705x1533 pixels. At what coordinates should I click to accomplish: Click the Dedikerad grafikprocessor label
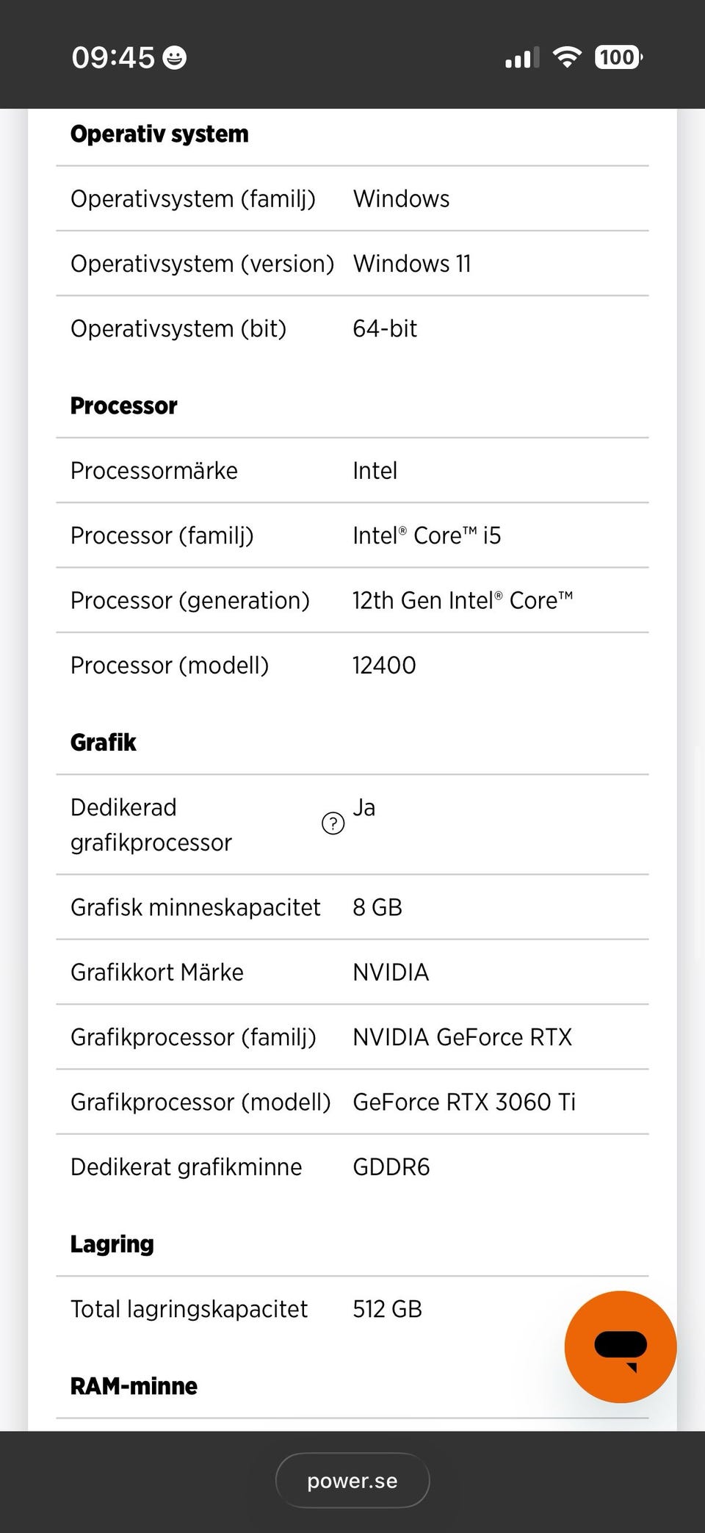tap(151, 824)
